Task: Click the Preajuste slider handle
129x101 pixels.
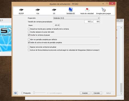Action: pyautogui.click(x=34, y=93)
